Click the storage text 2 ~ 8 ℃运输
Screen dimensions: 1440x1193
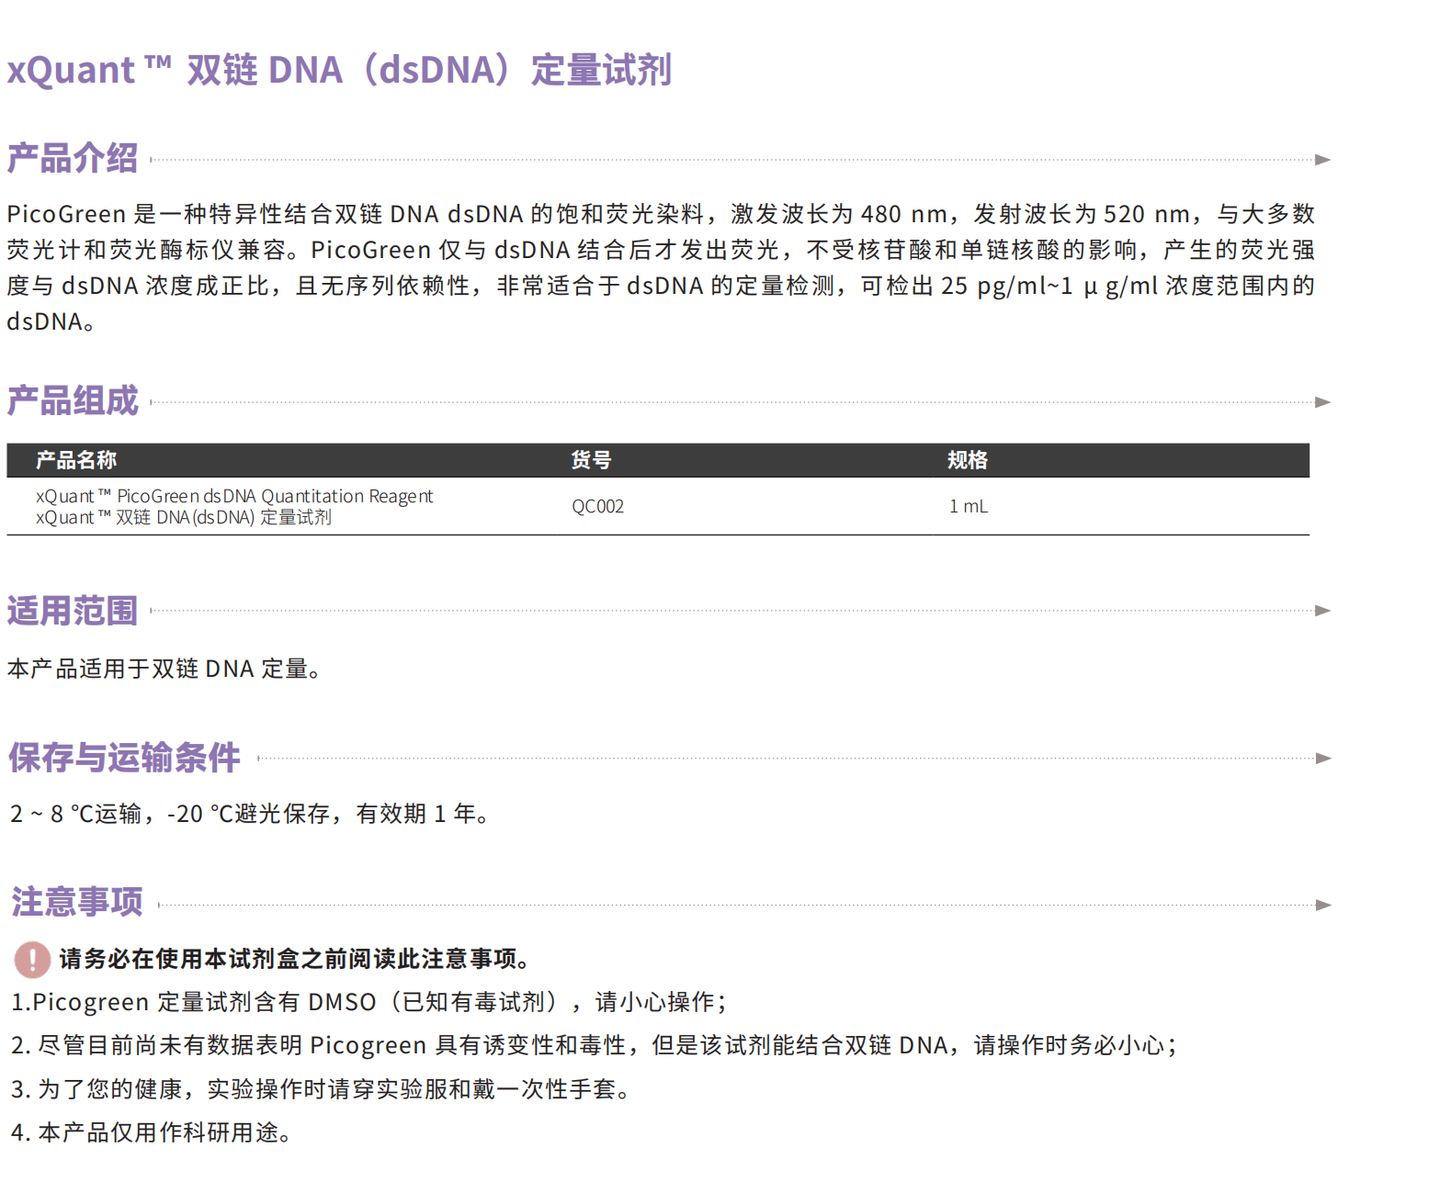pos(75,814)
